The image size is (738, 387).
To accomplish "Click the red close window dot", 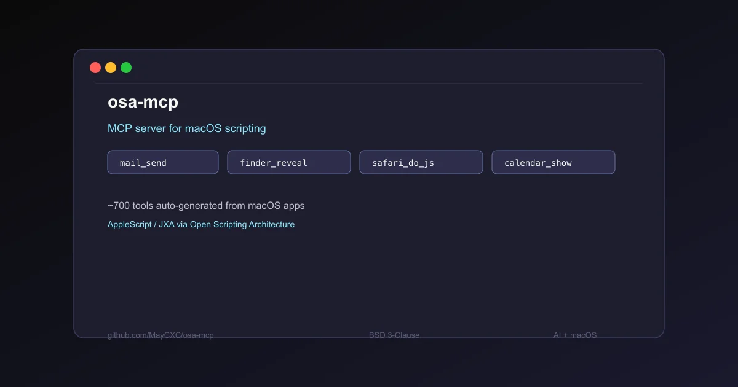I will pos(95,68).
